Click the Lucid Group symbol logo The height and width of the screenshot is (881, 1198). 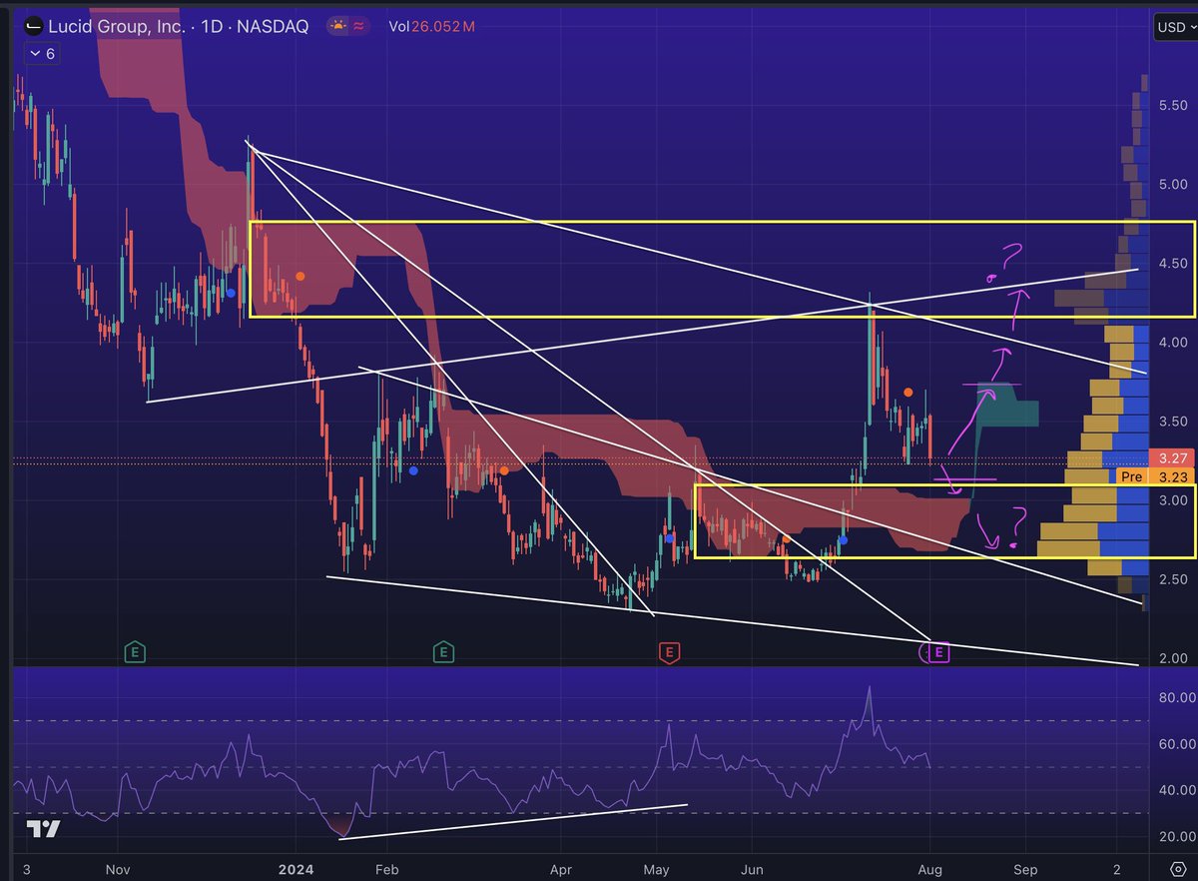click(34, 26)
